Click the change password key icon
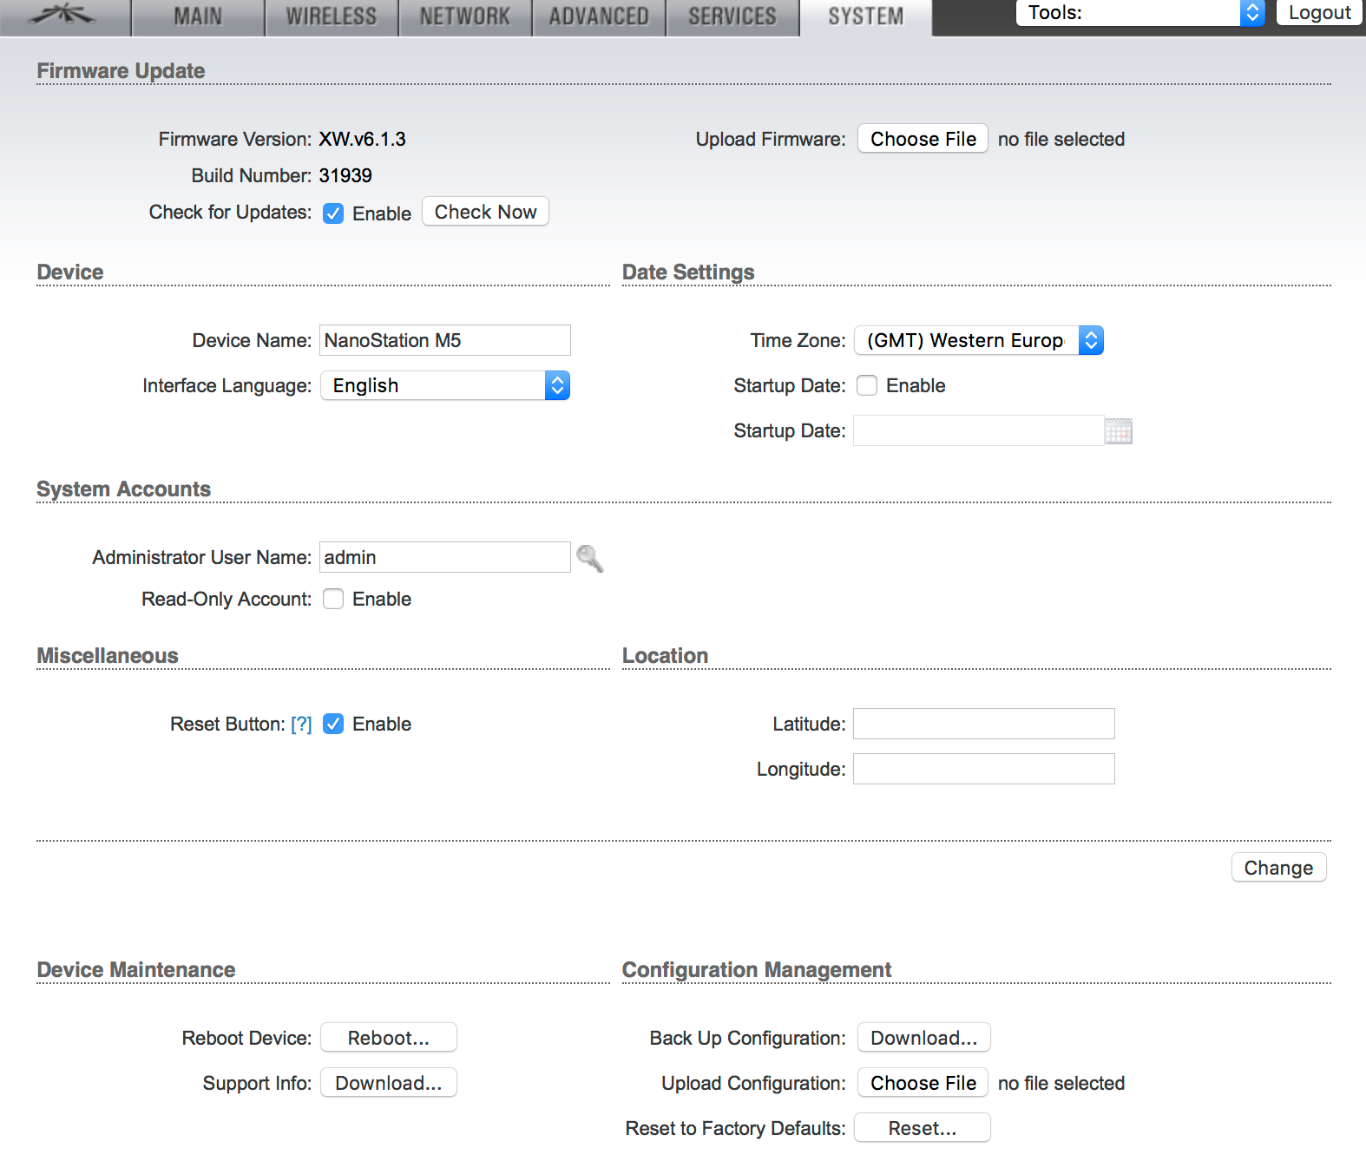 (590, 558)
